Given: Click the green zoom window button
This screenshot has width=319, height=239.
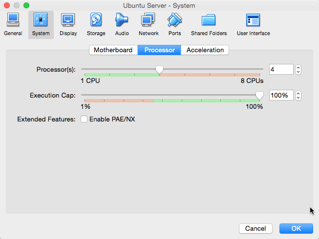Looking at the screenshot, I should click(x=26, y=5).
